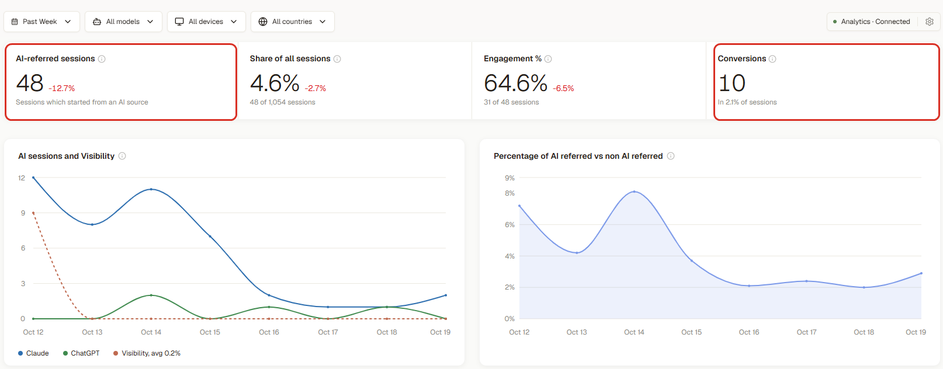This screenshot has width=943, height=369.
Task: Click the 4.6% share value
Action: pos(275,83)
